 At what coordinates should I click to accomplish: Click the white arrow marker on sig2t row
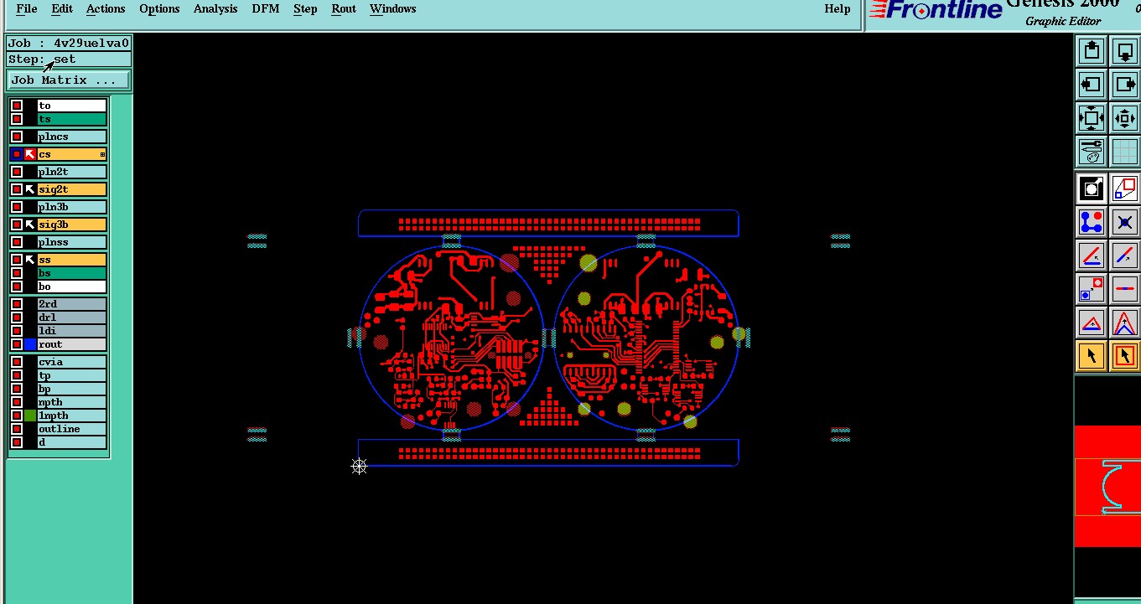pos(30,189)
